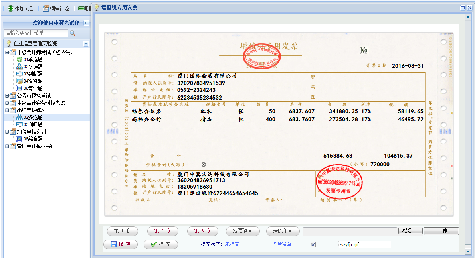
Task: Click the folder icon of 中级会计实务模拟考试
Action: (x=13, y=103)
